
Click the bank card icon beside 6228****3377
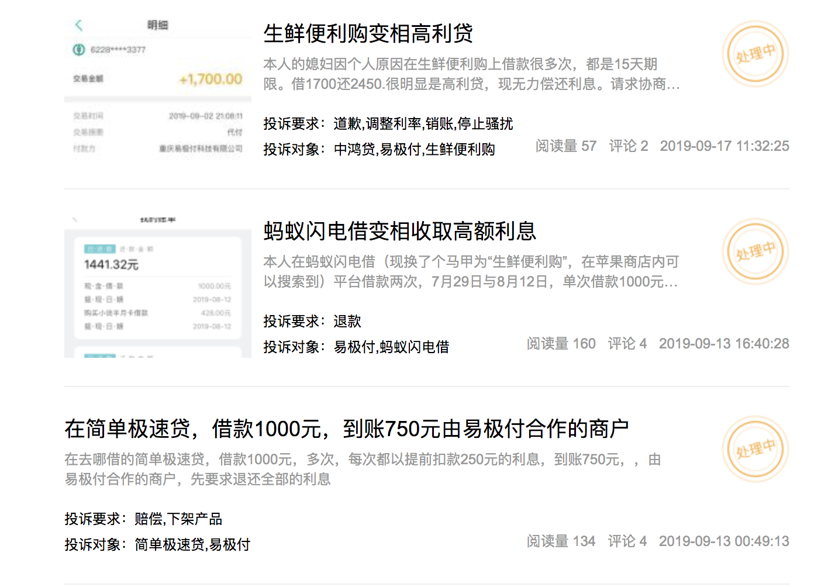pyautogui.click(x=79, y=50)
